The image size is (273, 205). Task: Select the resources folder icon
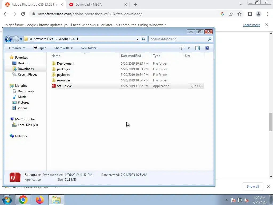pos(54,80)
